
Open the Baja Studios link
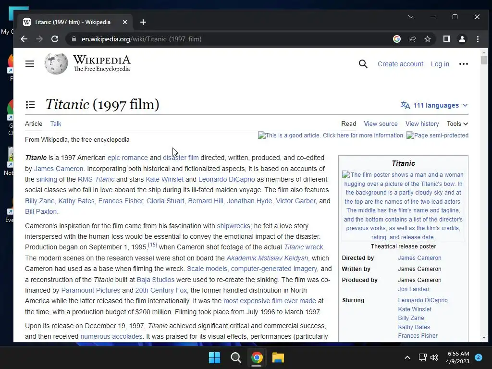click(x=156, y=280)
